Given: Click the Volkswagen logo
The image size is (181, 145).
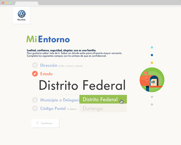Looking at the screenshot, I should tap(22, 14).
